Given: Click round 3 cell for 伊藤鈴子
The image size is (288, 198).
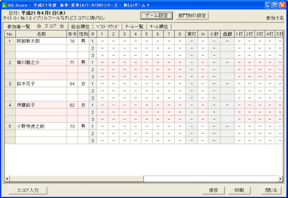Looking at the screenshot, I should point(93,119).
